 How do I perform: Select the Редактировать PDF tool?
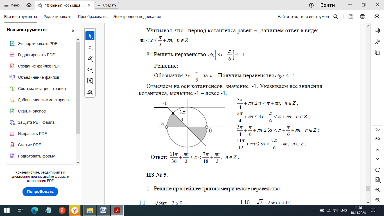point(36,55)
